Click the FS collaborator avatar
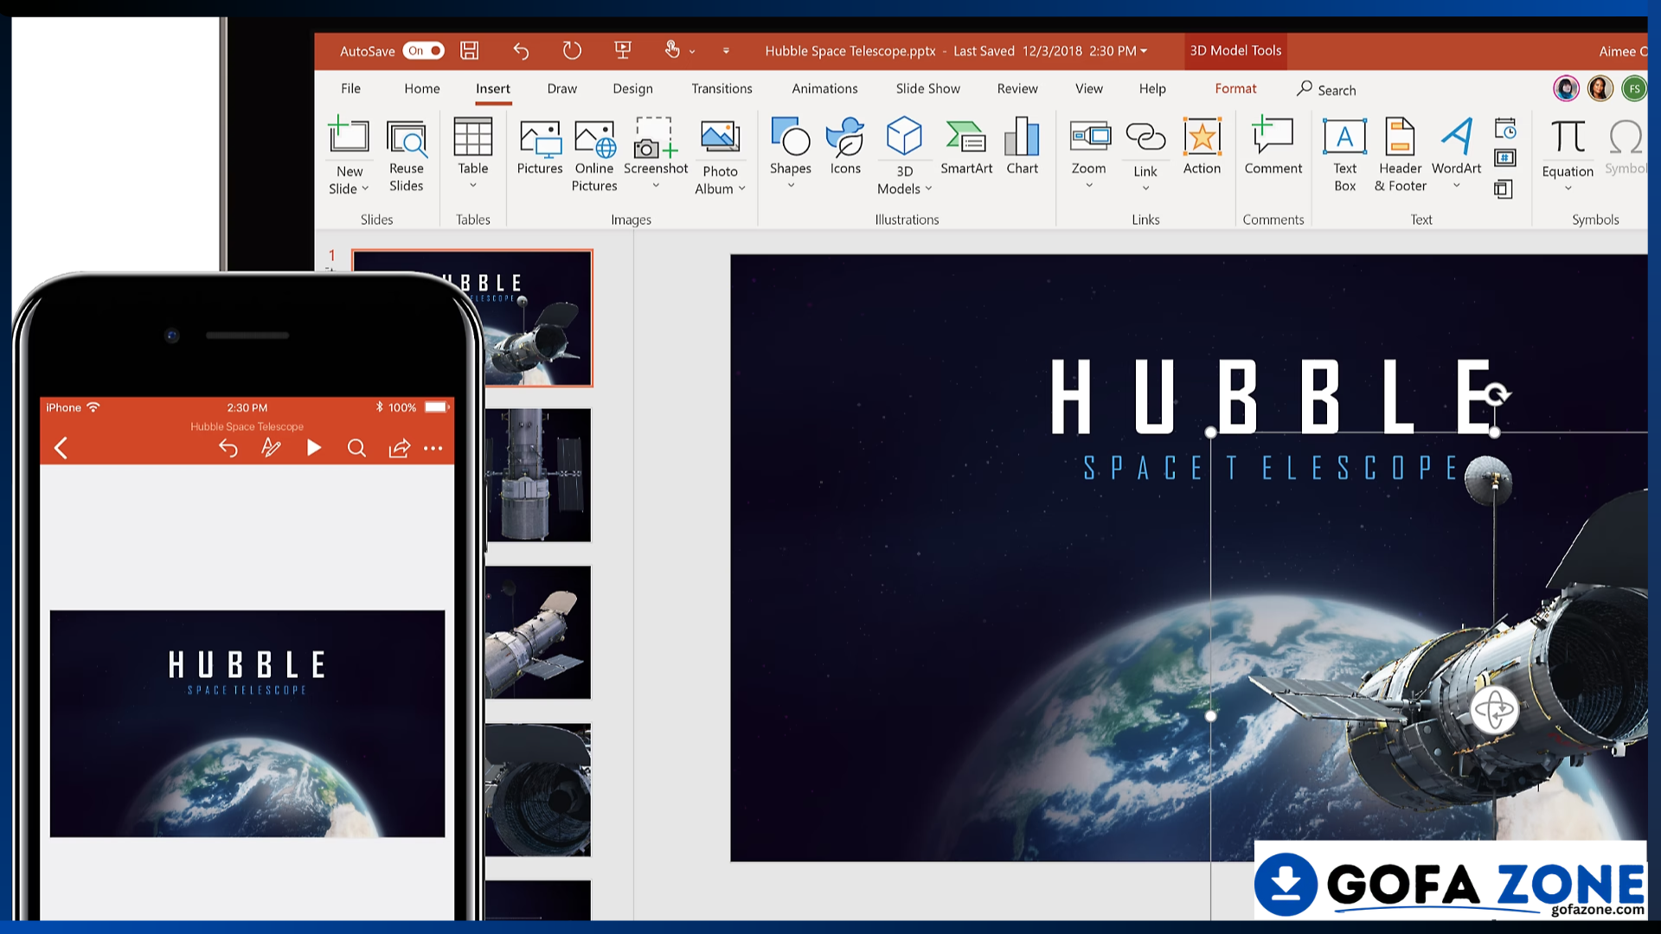Viewport: 1661px width, 934px height. click(x=1634, y=89)
